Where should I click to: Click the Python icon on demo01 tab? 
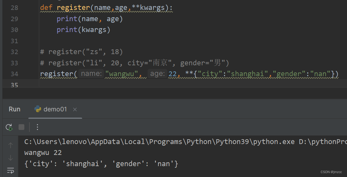tap(38, 109)
